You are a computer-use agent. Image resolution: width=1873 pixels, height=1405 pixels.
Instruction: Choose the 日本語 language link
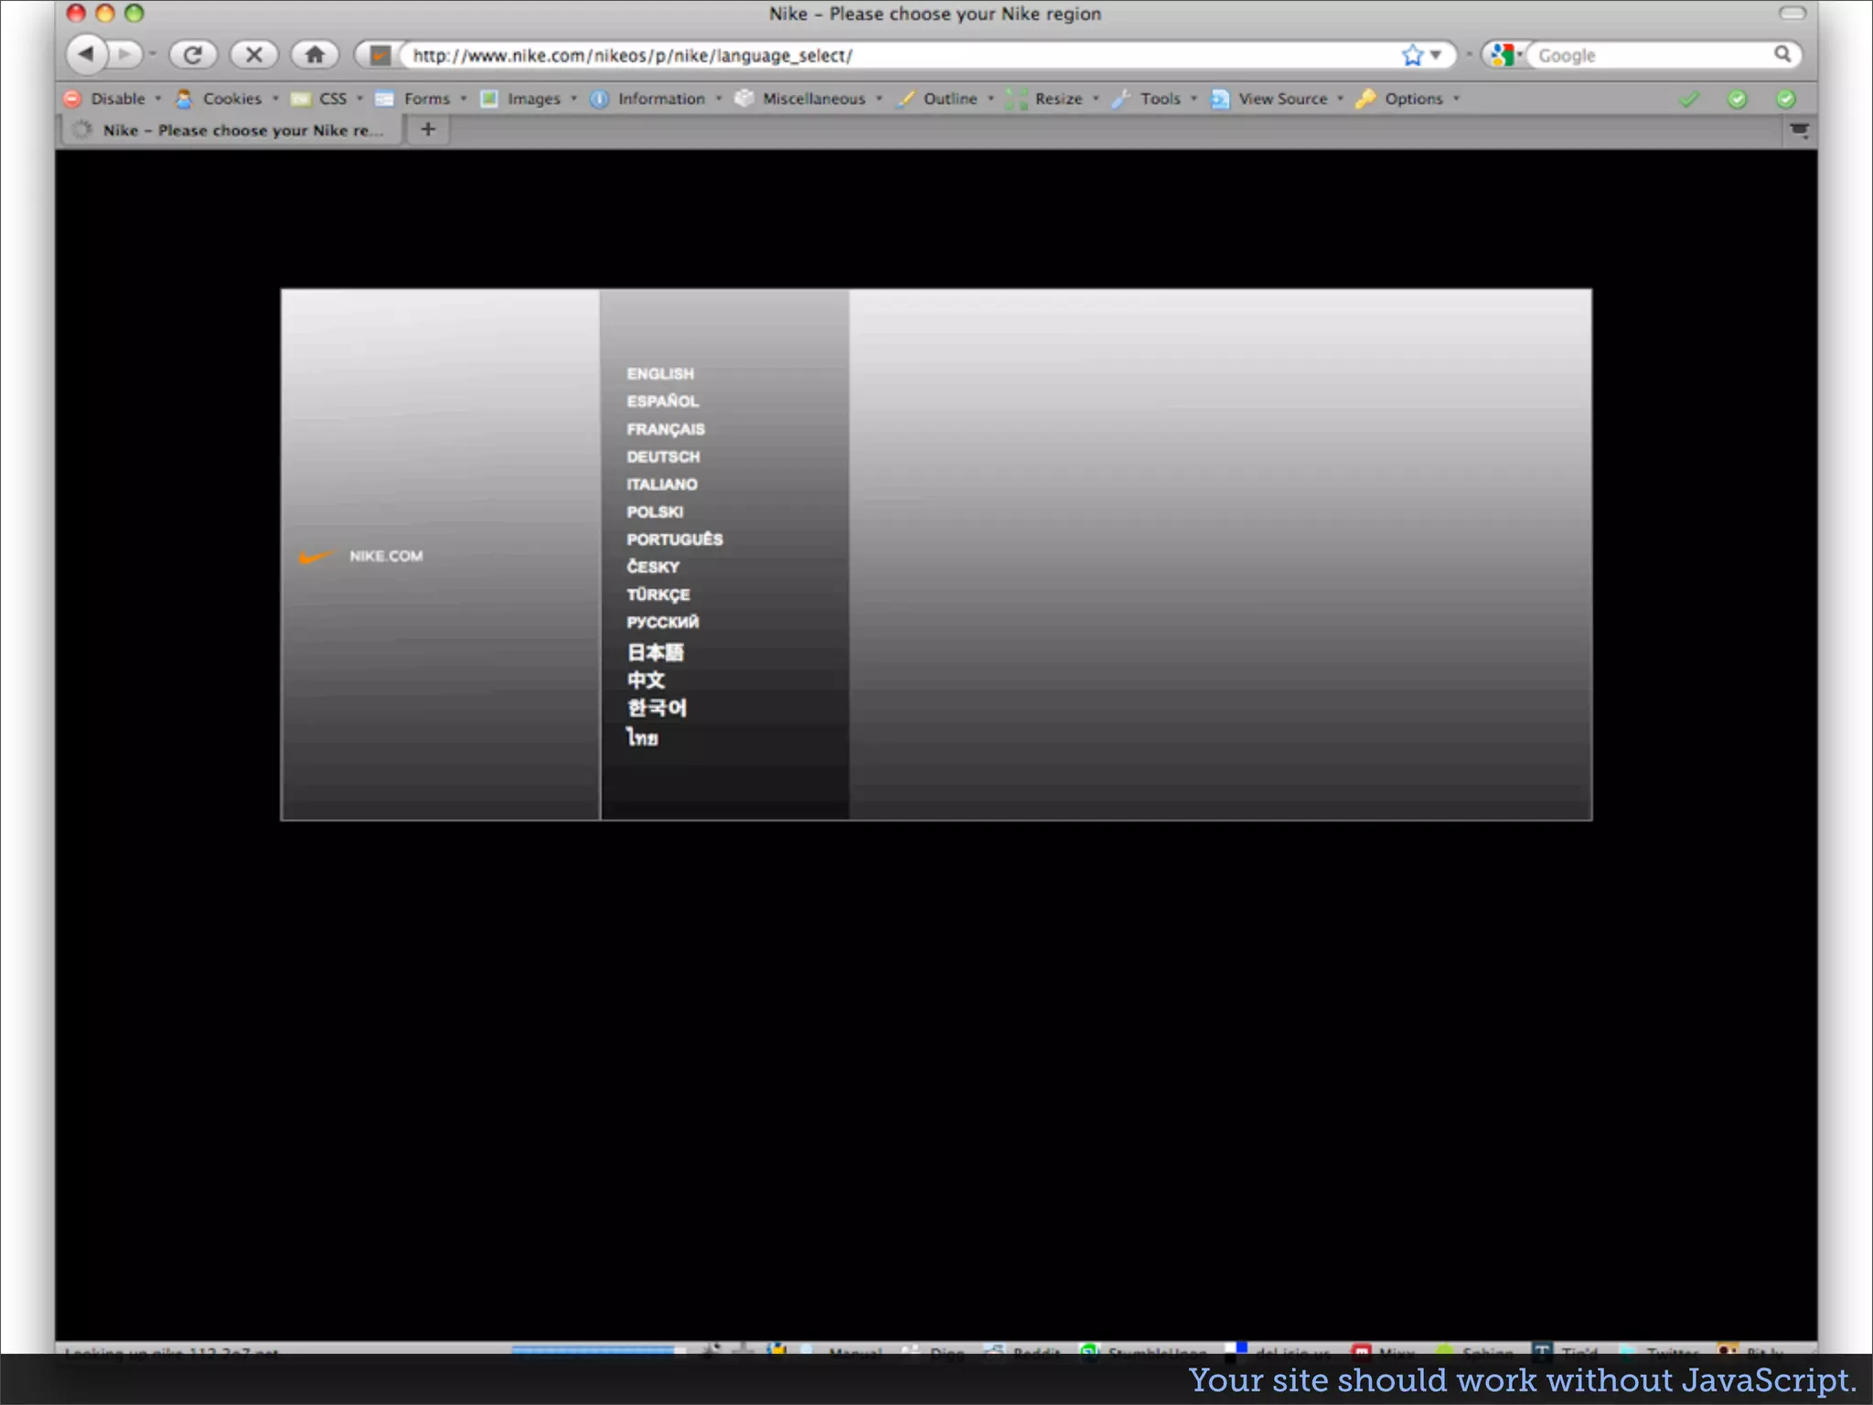tap(656, 652)
